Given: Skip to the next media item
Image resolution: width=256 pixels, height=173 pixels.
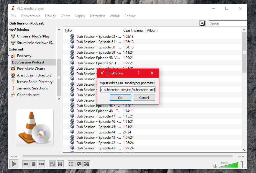Looking at the screenshot, I should click(41, 164).
